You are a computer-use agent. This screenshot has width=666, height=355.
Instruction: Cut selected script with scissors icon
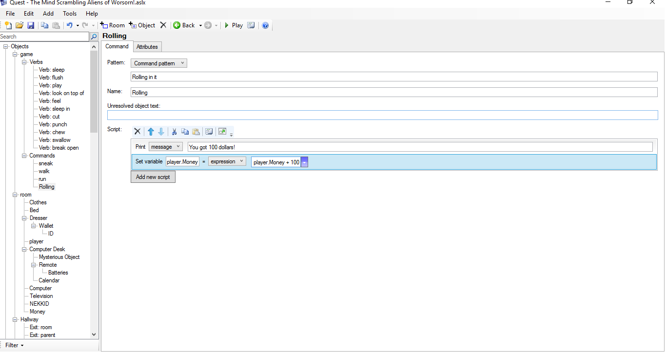pyautogui.click(x=174, y=132)
